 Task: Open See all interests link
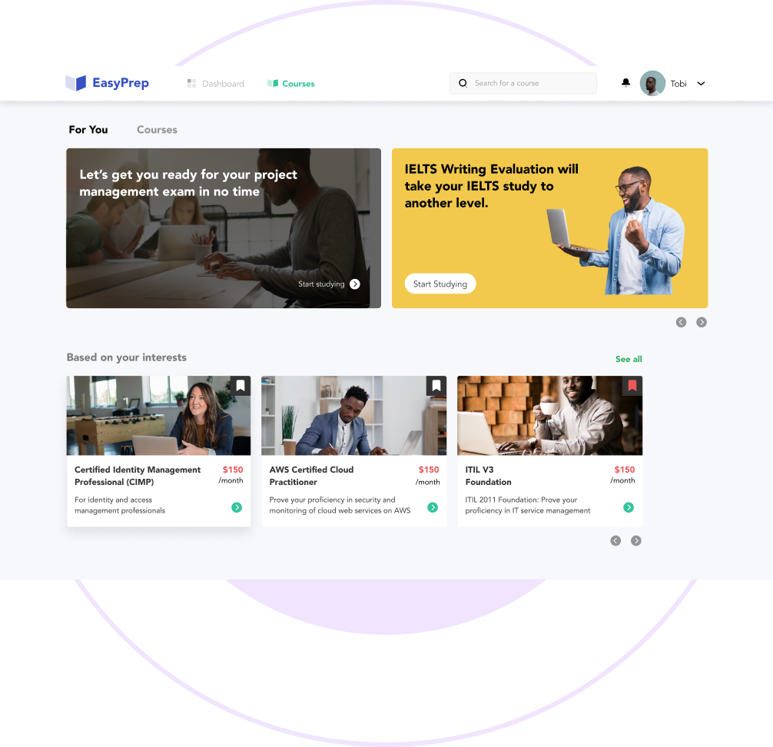point(629,359)
